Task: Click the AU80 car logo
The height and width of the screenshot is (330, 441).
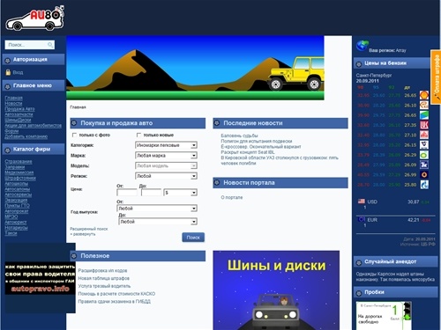Action: [34, 18]
